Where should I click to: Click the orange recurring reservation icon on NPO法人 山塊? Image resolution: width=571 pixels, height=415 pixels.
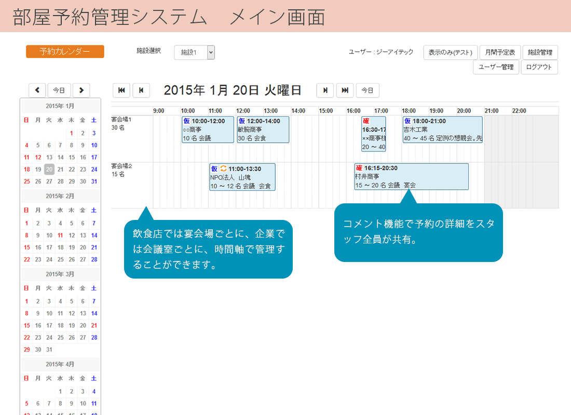[x=223, y=169]
